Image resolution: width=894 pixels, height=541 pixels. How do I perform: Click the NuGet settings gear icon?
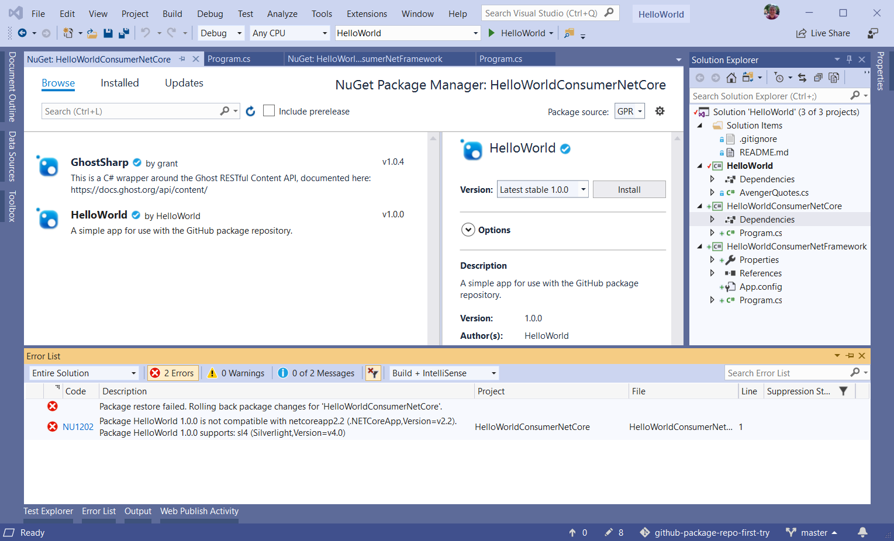tap(660, 111)
